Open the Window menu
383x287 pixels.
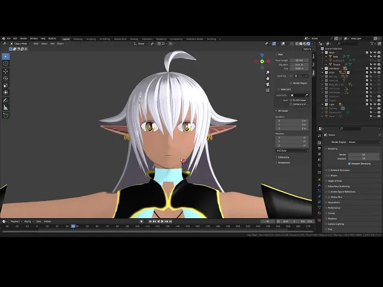click(x=34, y=38)
